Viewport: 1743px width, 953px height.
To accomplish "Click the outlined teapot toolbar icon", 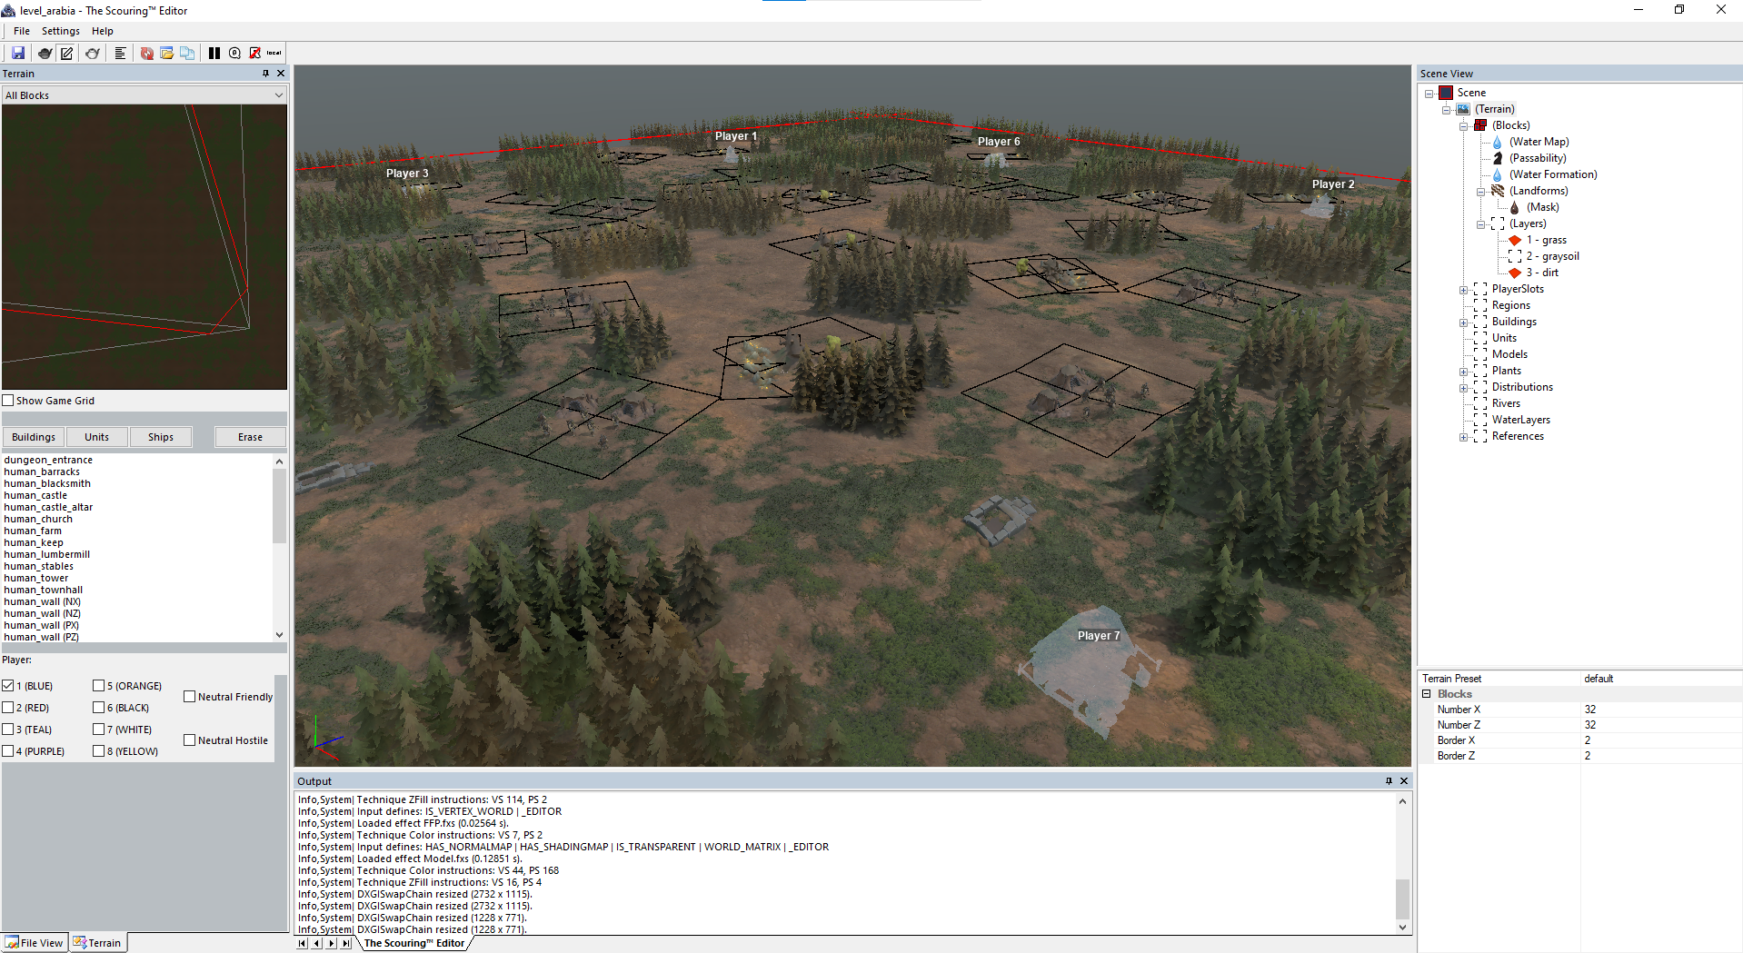I will 93,53.
